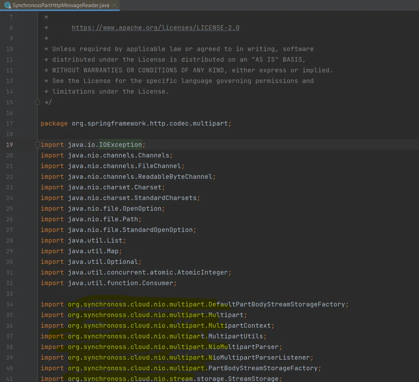Click IOException in the java.io import
This screenshot has height=382, width=419.
click(x=120, y=145)
